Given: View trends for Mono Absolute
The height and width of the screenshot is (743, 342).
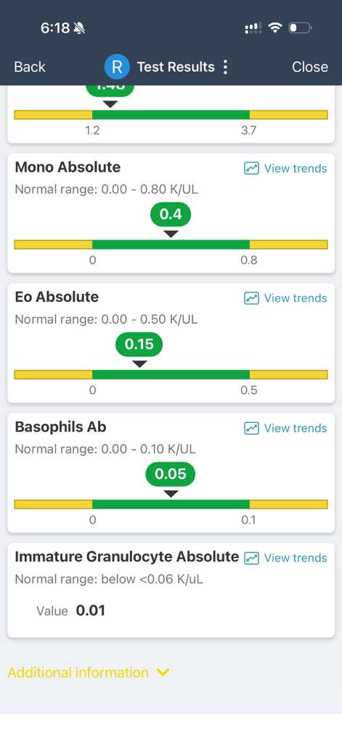Looking at the screenshot, I should pyautogui.click(x=285, y=168).
